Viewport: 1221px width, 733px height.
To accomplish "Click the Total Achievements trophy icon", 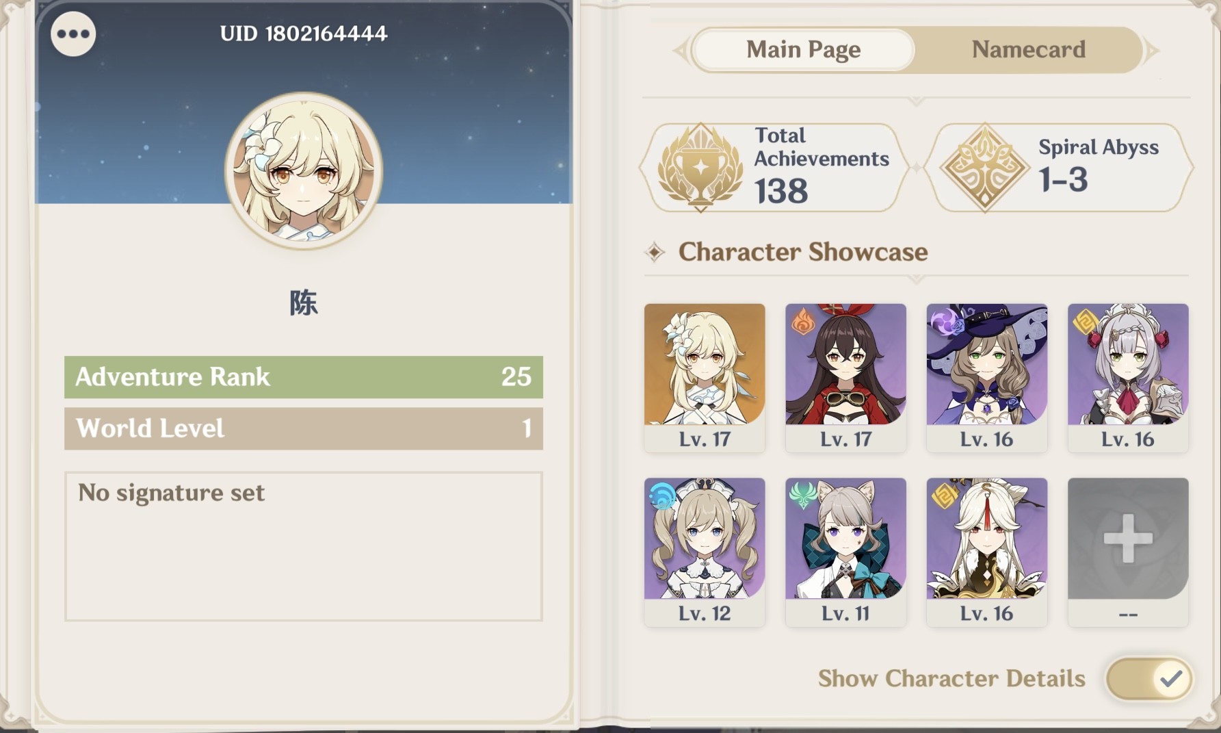I will (x=700, y=167).
